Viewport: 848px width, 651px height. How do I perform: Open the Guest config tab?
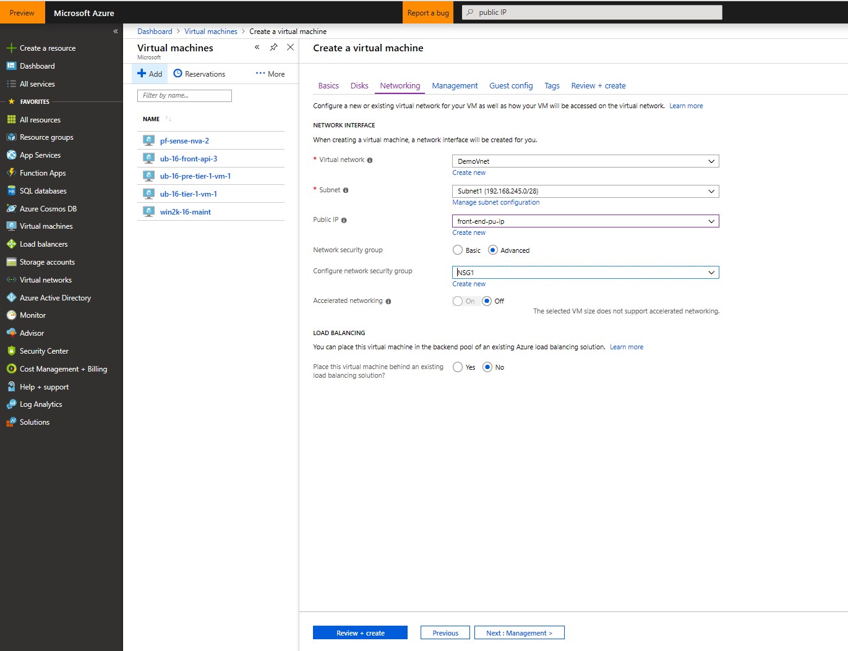click(511, 86)
